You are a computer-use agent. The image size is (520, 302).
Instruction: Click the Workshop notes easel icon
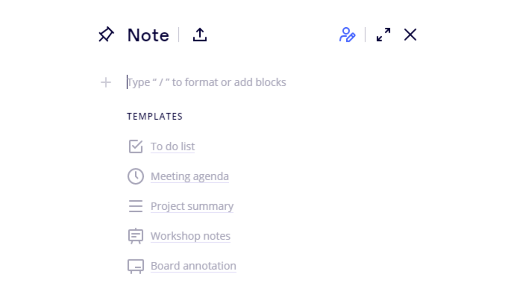(136, 236)
